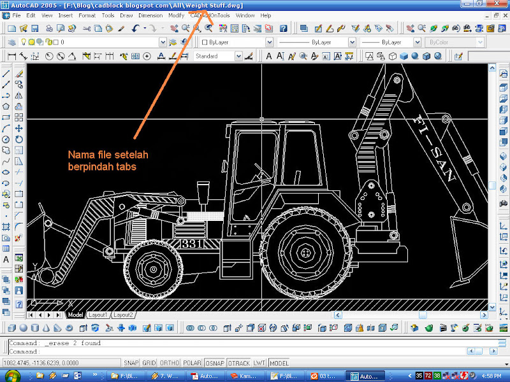Open the Standard dimension style dropdown
Viewport: 510px width, 382px height.
[238, 56]
